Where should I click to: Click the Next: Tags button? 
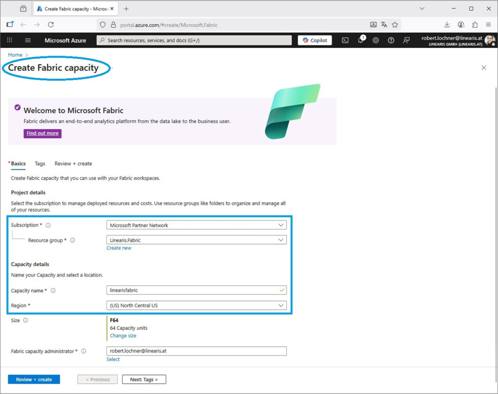[144, 379]
